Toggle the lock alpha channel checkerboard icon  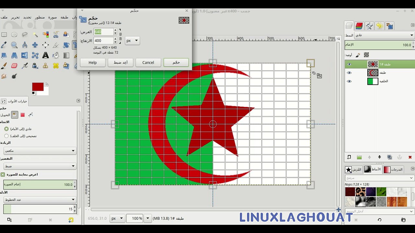(366, 55)
